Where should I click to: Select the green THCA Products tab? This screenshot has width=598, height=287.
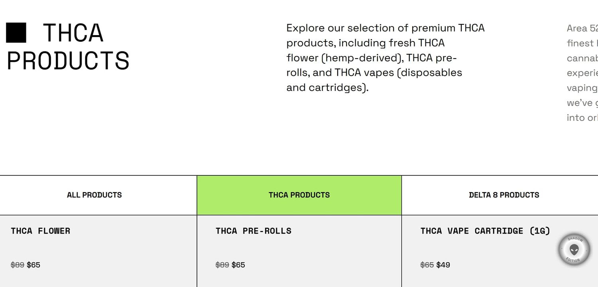[x=299, y=195]
